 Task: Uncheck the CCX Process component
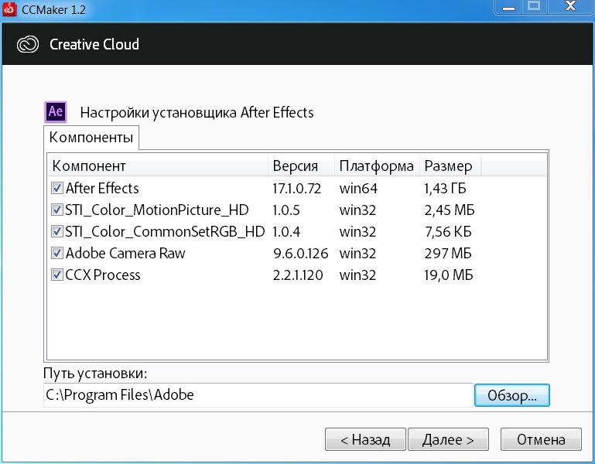(57, 275)
